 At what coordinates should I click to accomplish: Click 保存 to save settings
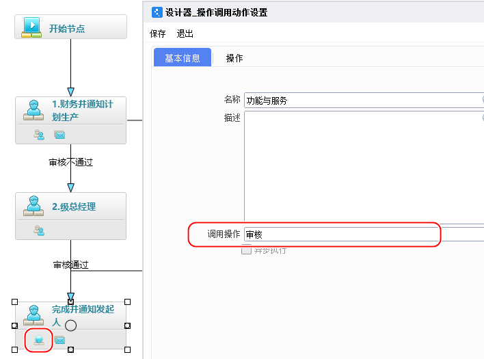click(x=158, y=34)
